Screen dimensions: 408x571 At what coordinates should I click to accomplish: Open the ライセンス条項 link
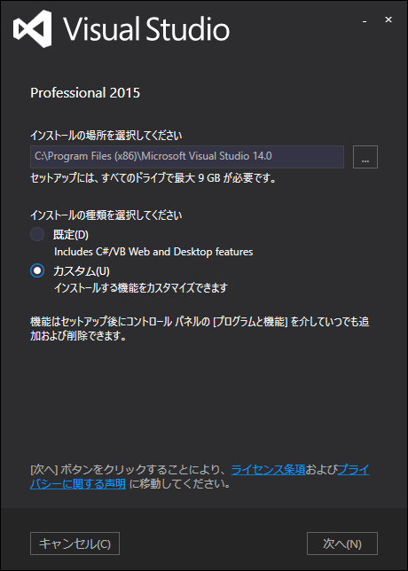point(268,470)
